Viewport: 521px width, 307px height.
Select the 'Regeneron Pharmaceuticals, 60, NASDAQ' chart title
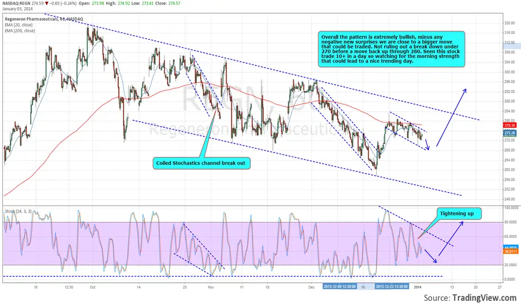(x=44, y=19)
